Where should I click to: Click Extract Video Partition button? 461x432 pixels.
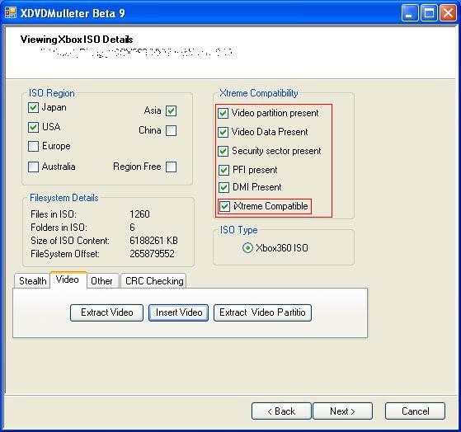(x=262, y=312)
